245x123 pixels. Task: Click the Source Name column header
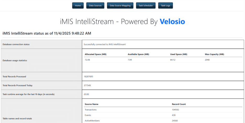[x=91, y=104]
